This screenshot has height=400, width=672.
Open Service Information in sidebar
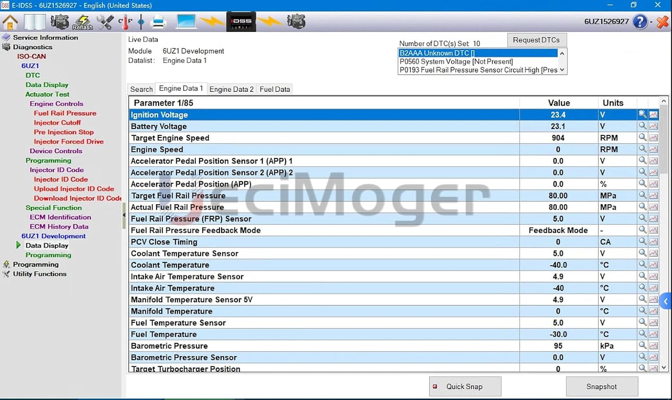pyautogui.click(x=45, y=38)
